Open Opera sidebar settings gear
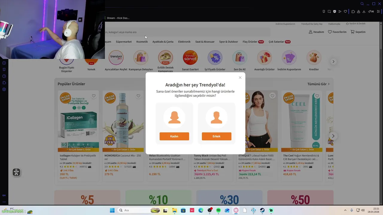The height and width of the screenshot is (215, 383). [4, 89]
